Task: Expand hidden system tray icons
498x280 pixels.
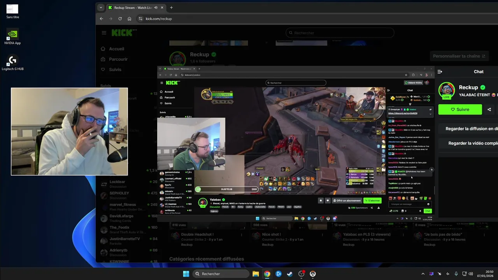Action: pyautogui.click(x=423, y=274)
